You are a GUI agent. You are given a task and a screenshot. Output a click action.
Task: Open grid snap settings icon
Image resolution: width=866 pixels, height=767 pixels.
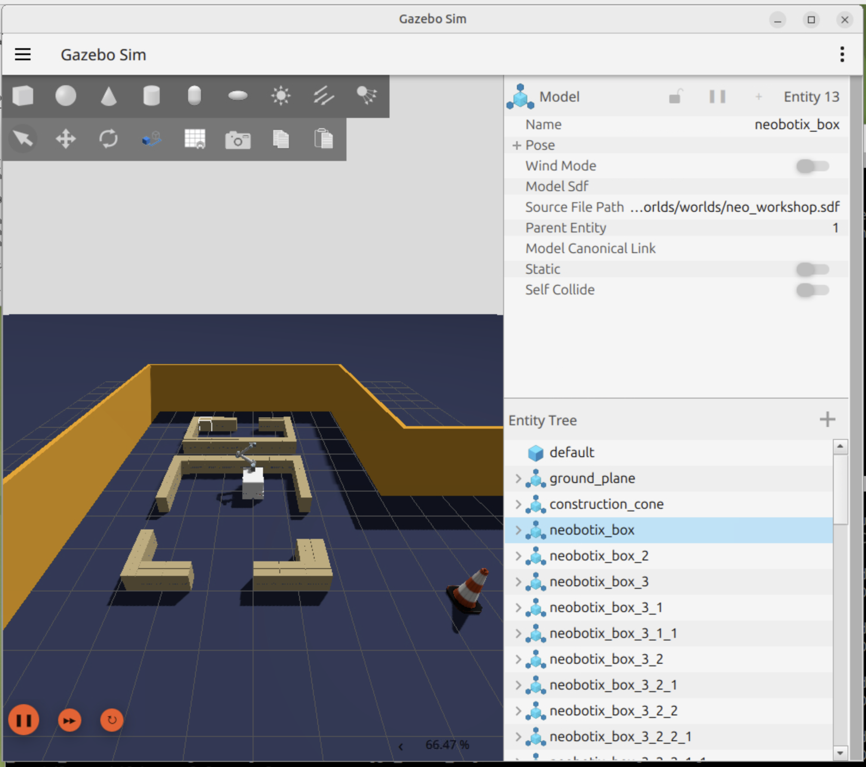pyautogui.click(x=195, y=139)
